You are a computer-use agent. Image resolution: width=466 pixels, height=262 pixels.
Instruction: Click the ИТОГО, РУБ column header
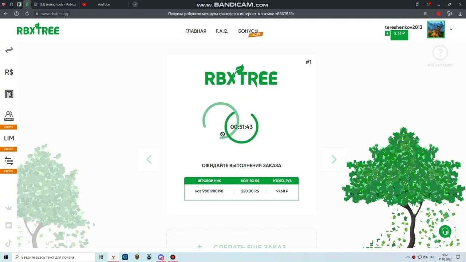coord(282,180)
